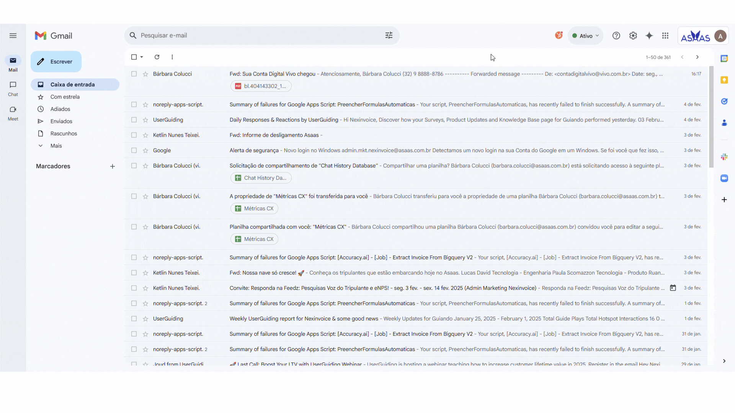Image resolution: width=735 pixels, height=413 pixels.
Task: Check the Daily Responses UserGuiding email
Action: tap(134, 120)
